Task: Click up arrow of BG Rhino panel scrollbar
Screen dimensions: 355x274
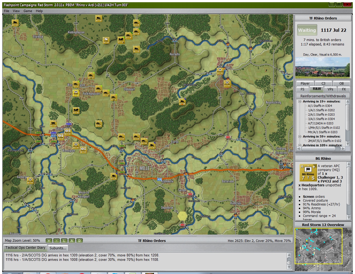Action: pos(349,164)
